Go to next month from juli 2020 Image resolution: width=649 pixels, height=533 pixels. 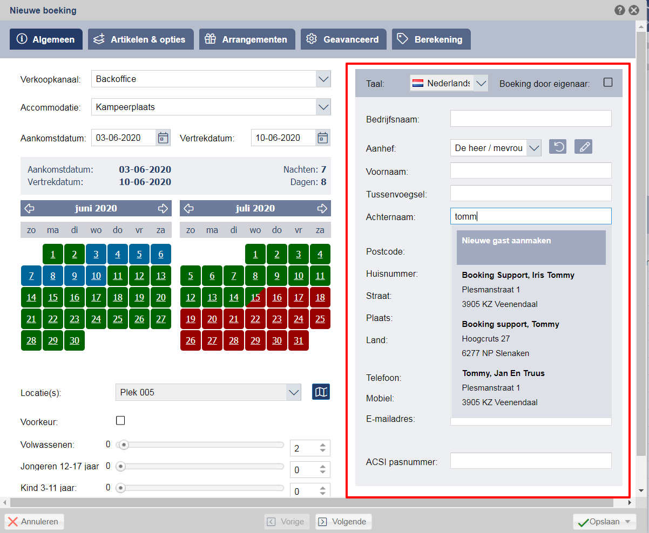point(322,208)
